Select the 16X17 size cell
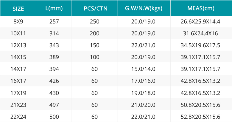Image resolution: width=232 pixels, height=122 pixels. click(18, 81)
